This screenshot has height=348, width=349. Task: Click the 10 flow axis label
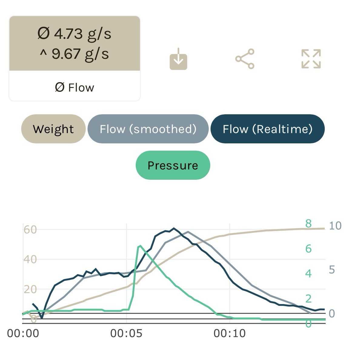click(335, 226)
